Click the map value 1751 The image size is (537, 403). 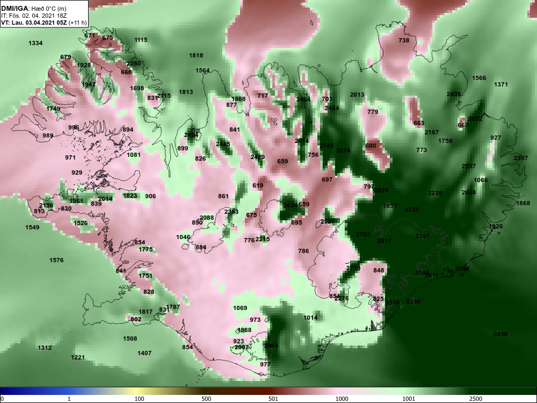point(146,276)
